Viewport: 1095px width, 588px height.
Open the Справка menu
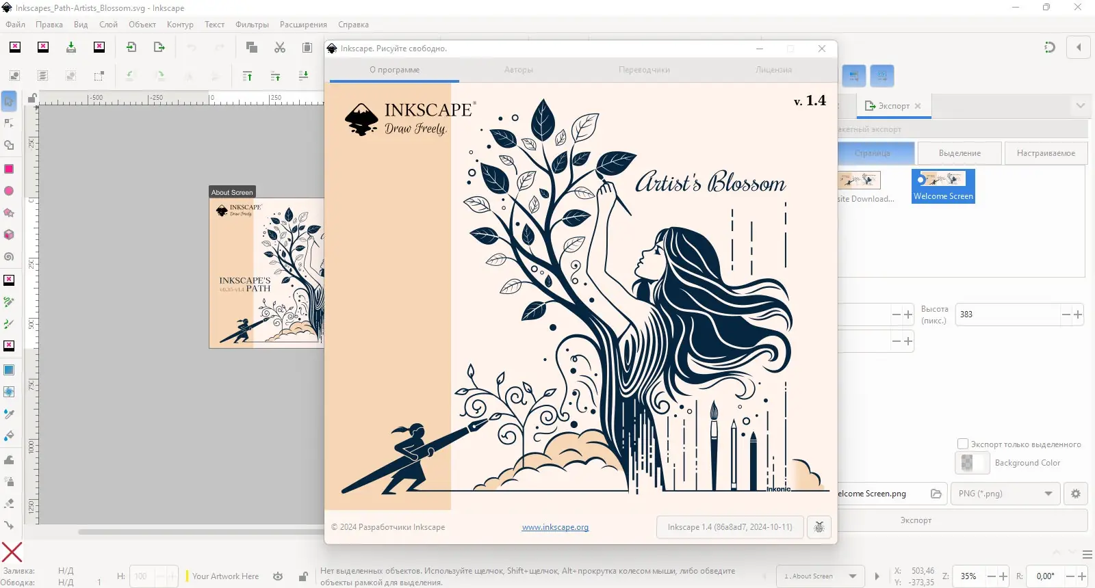(x=353, y=25)
